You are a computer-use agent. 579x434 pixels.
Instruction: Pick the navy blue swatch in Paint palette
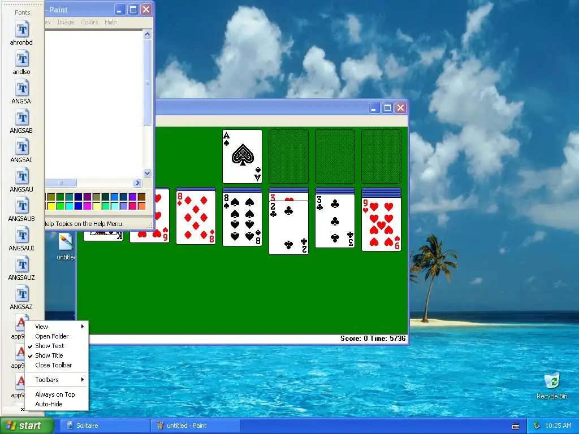(78, 197)
